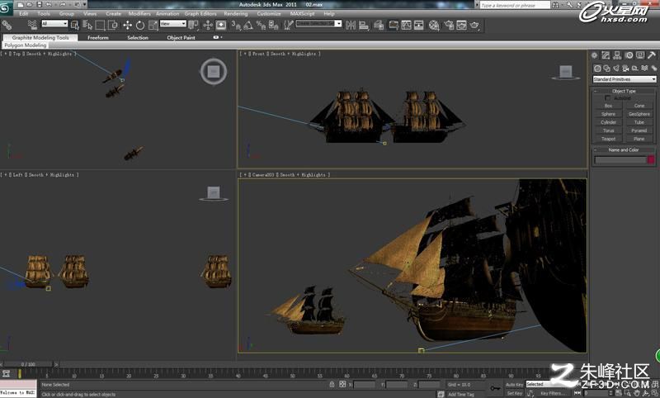Toggle the Angle Snap button
Viewport: 660px width, 398px height.
click(248, 26)
